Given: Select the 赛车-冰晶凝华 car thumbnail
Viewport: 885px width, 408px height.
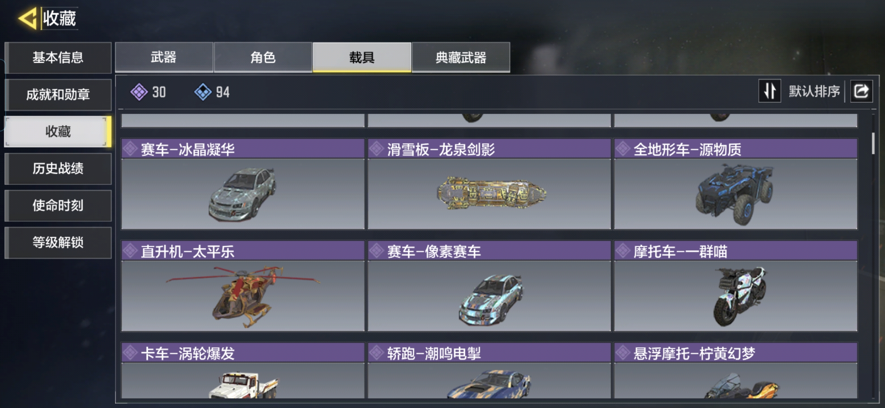Looking at the screenshot, I should 242,194.
